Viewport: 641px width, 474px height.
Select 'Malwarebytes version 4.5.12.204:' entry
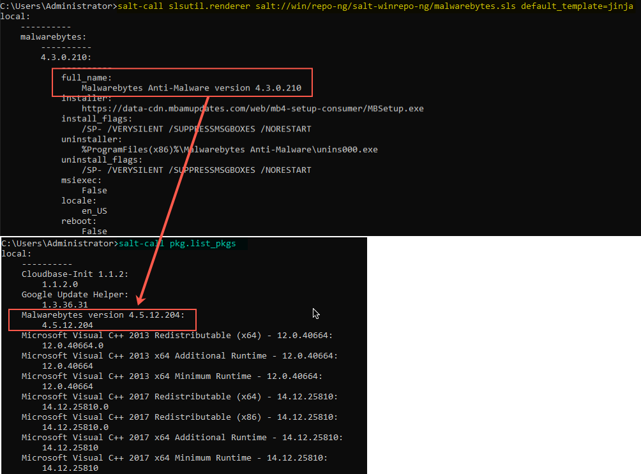pos(103,315)
